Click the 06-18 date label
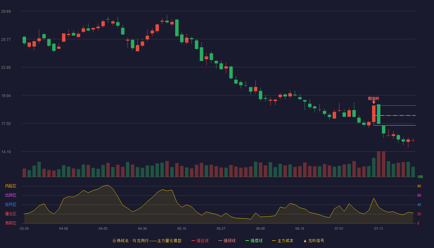 tap(300, 228)
